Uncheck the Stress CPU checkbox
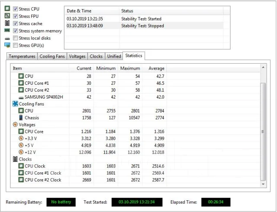This screenshot has height=212, width=277. click(16, 9)
